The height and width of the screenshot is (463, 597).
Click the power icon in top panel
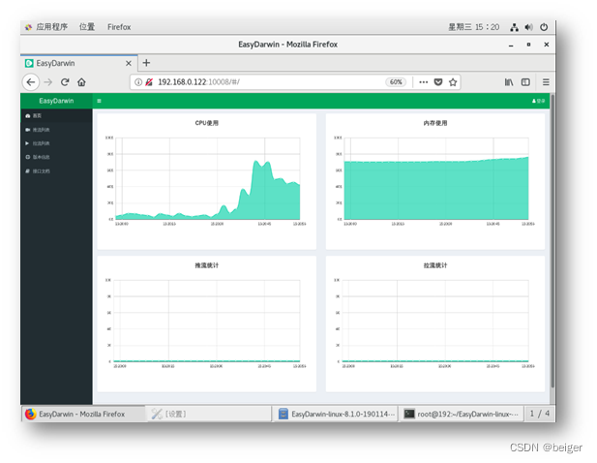544,27
